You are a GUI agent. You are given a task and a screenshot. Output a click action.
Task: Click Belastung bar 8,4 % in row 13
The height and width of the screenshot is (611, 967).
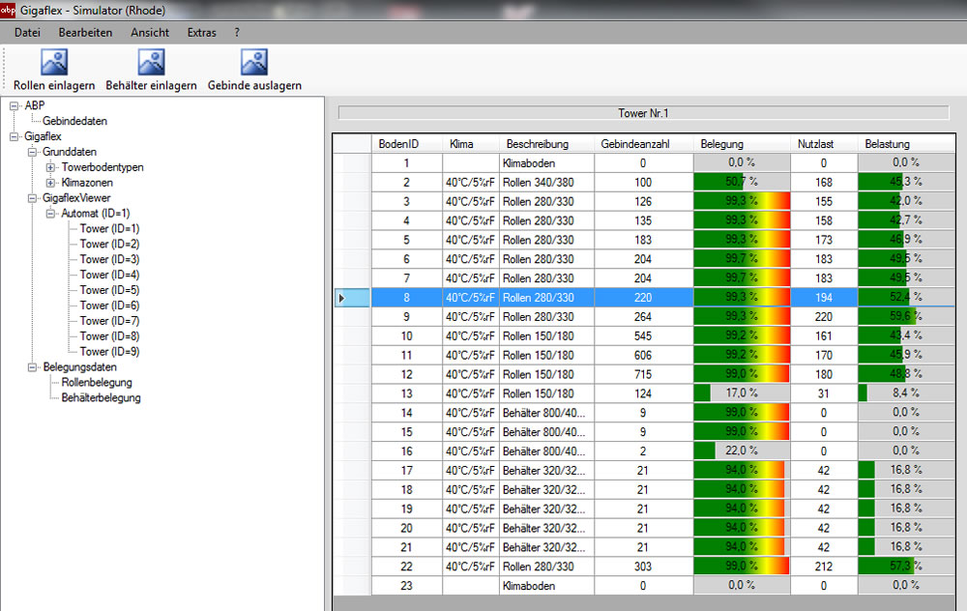pos(906,393)
